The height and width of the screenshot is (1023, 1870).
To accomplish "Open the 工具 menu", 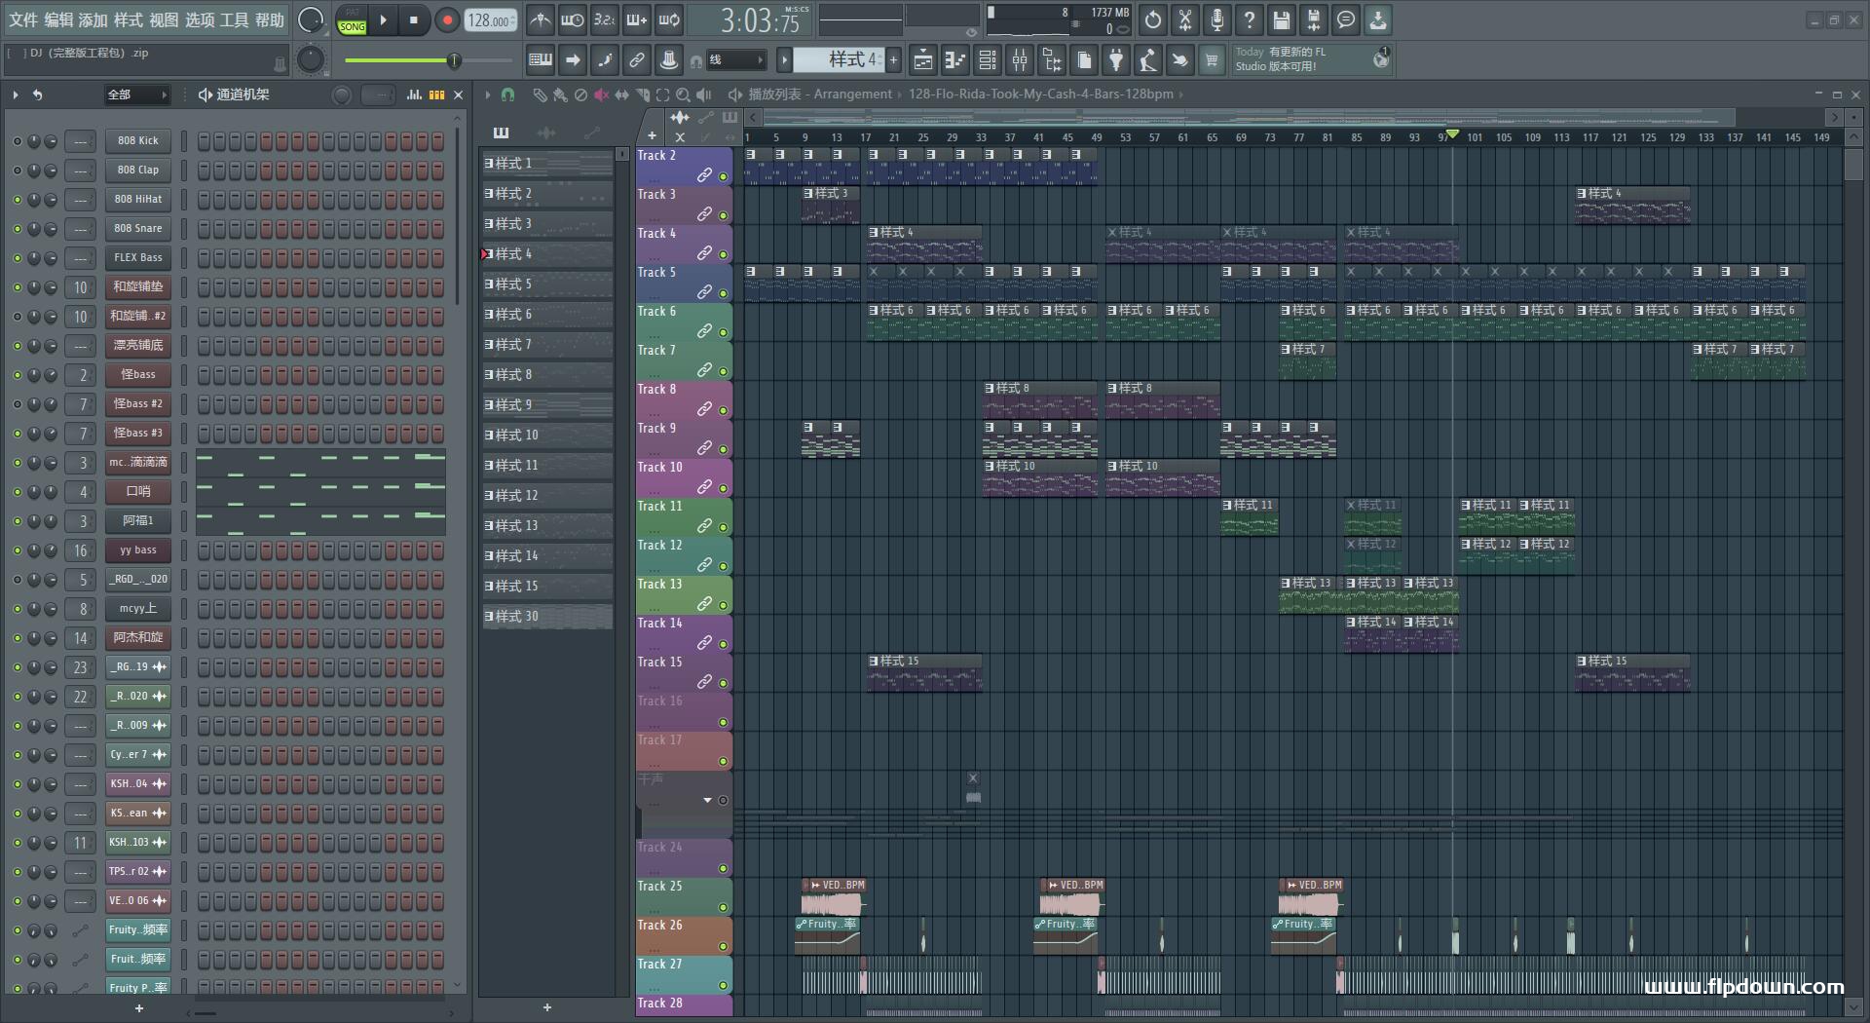I will pos(234,19).
